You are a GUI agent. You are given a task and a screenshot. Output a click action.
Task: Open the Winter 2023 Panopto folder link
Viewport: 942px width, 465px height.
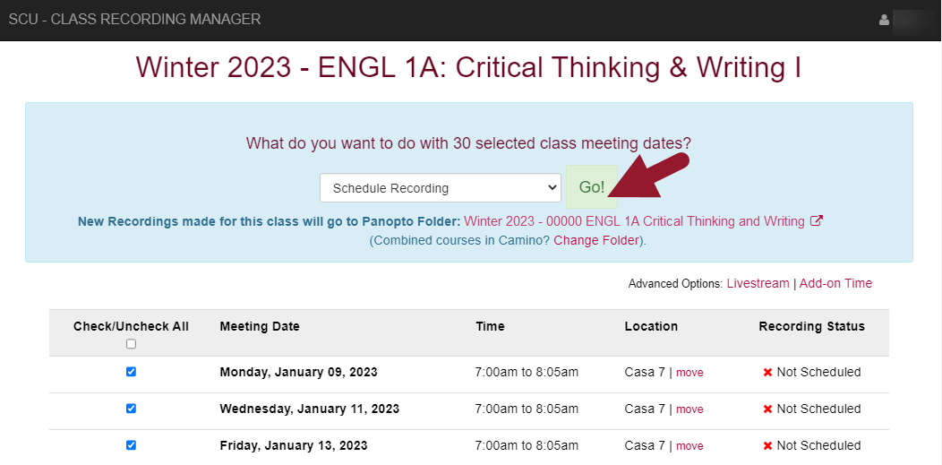tap(634, 221)
